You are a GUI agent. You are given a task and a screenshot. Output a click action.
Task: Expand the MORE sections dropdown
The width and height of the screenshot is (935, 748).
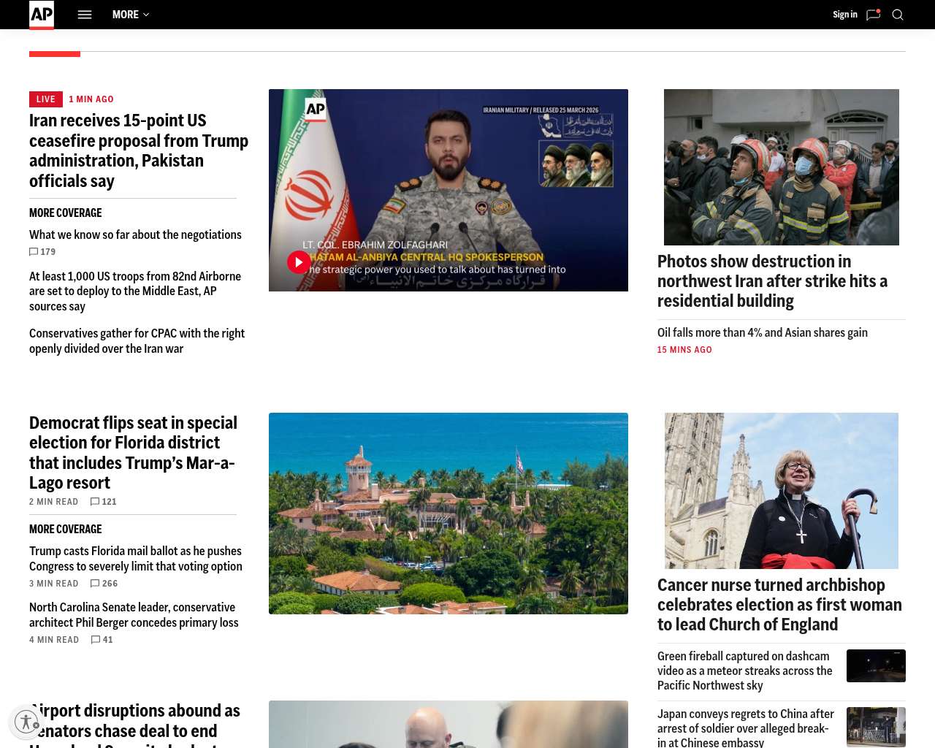131,15
